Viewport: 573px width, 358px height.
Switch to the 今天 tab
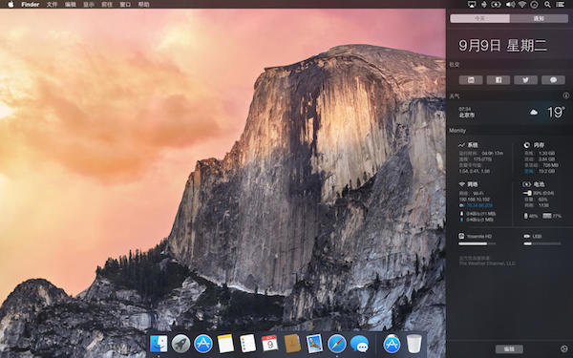click(x=479, y=19)
